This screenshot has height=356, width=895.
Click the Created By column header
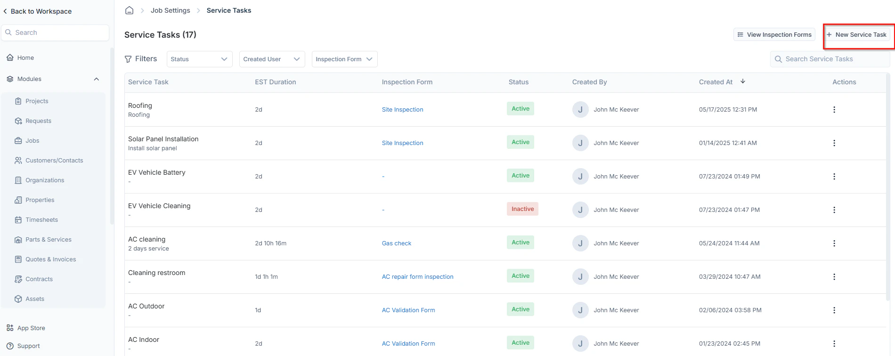pos(589,82)
